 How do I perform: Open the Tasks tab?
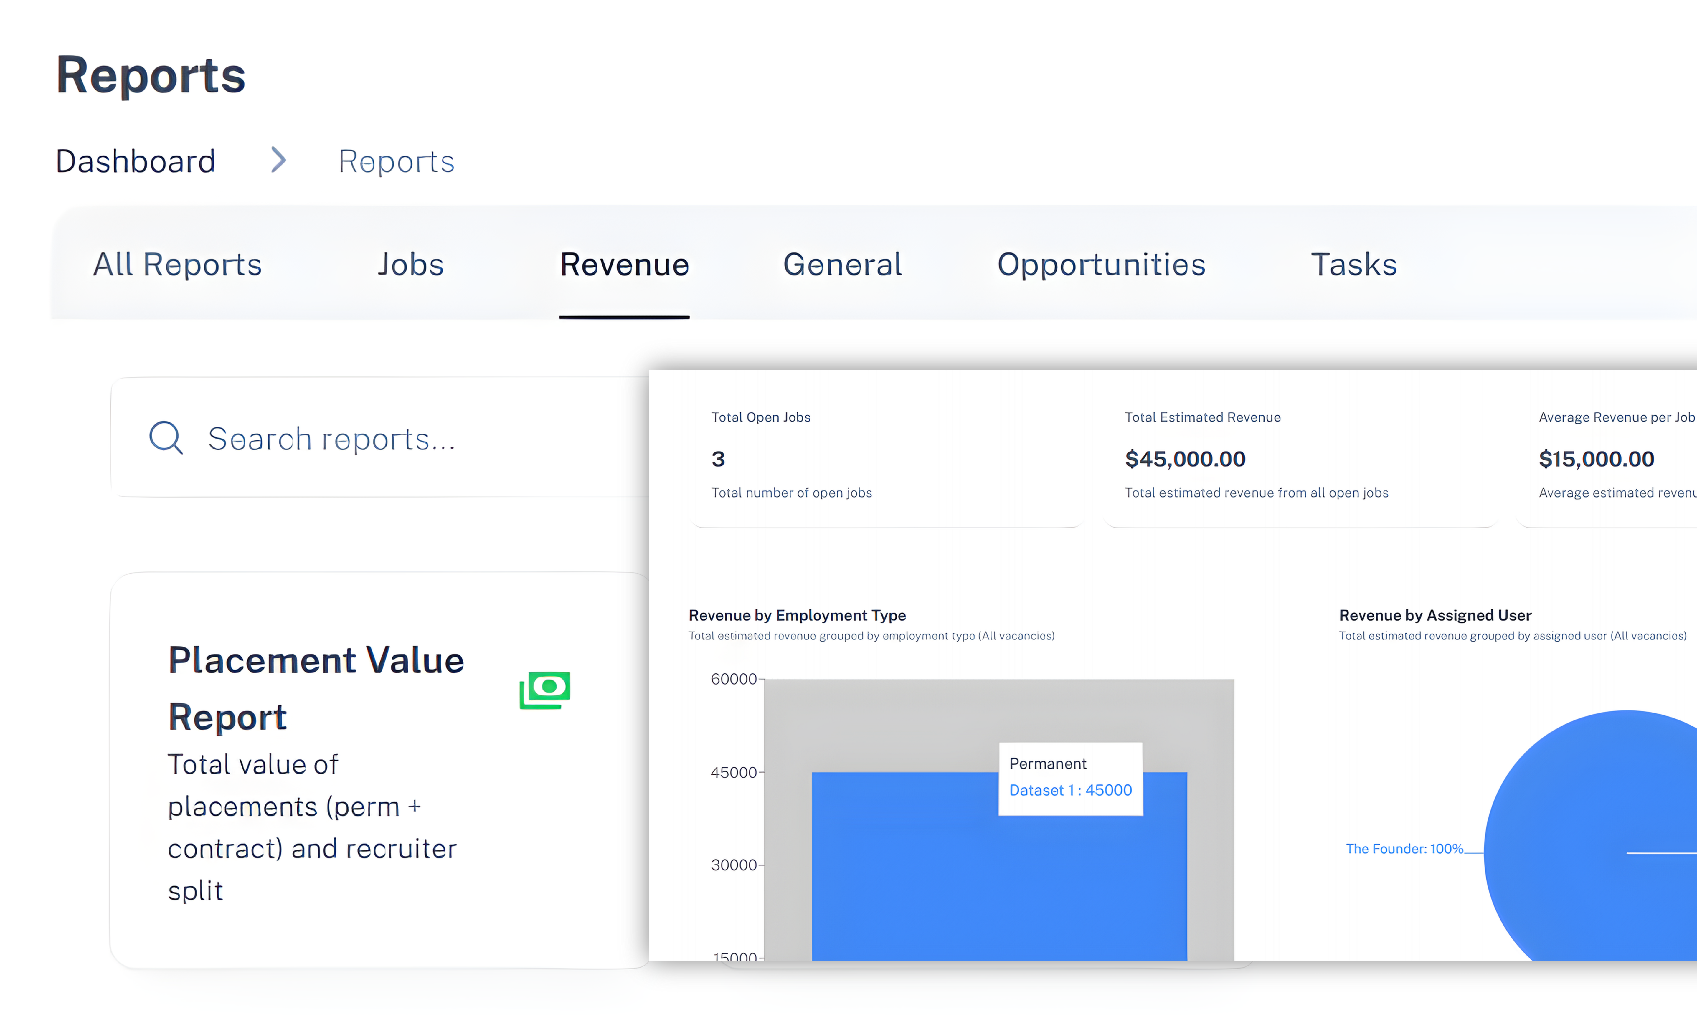(x=1353, y=265)
